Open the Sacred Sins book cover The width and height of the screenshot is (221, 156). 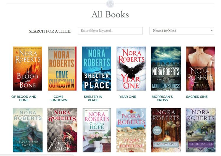(200, 68)
